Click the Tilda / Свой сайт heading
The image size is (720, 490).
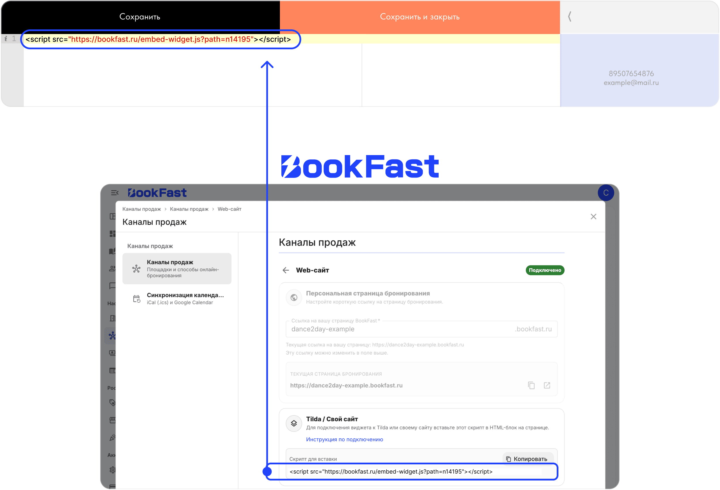(332, 419)
